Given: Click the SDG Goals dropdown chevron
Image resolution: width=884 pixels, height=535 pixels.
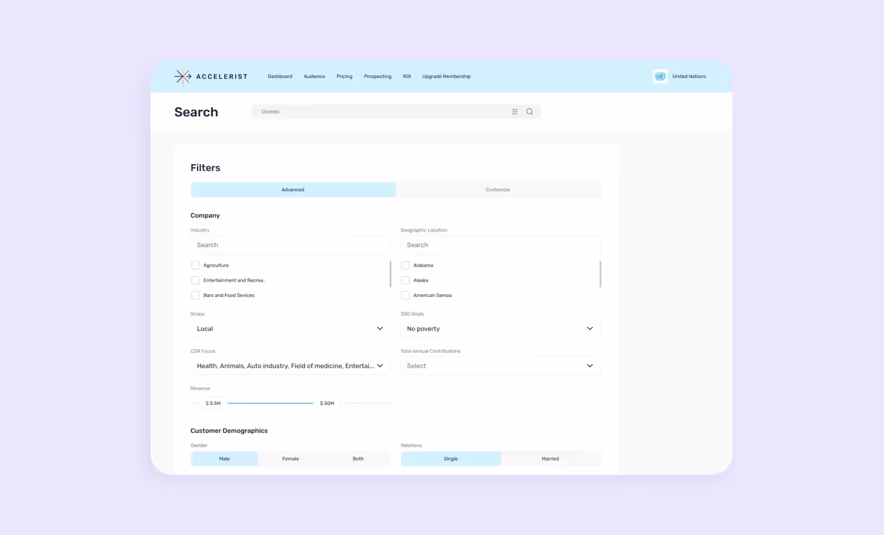Looking at the screenshot, I should coord(590,328).
